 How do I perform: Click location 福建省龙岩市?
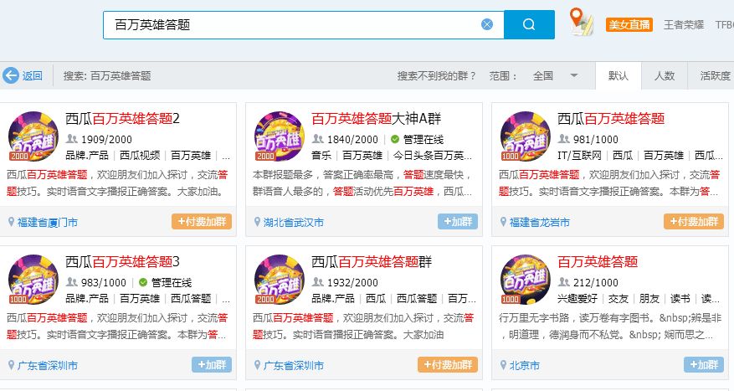coord(539,223)
